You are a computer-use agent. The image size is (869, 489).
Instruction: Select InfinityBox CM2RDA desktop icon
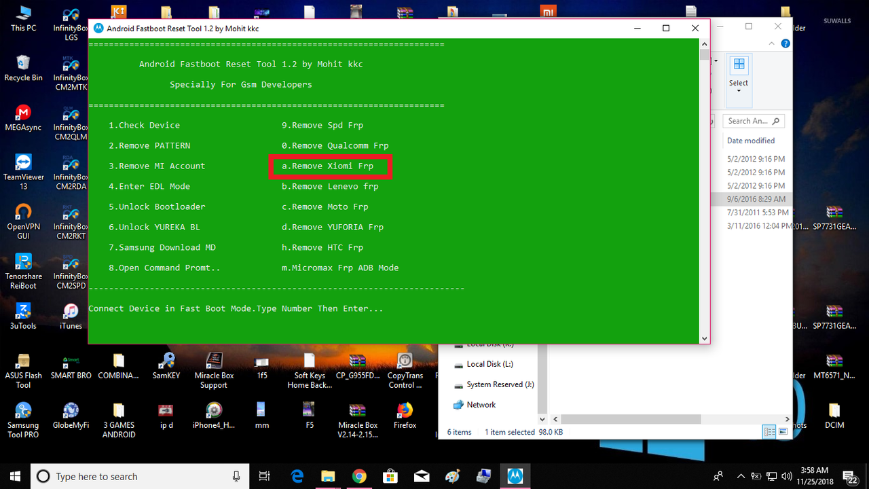[x=71, y=172]
